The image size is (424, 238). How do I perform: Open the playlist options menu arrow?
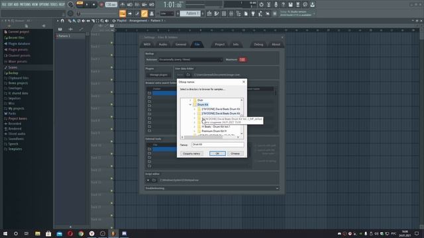coord(58,20)
